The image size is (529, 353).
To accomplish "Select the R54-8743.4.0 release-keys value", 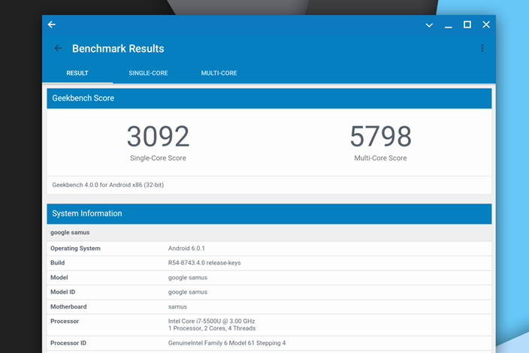I will [204, 263].
